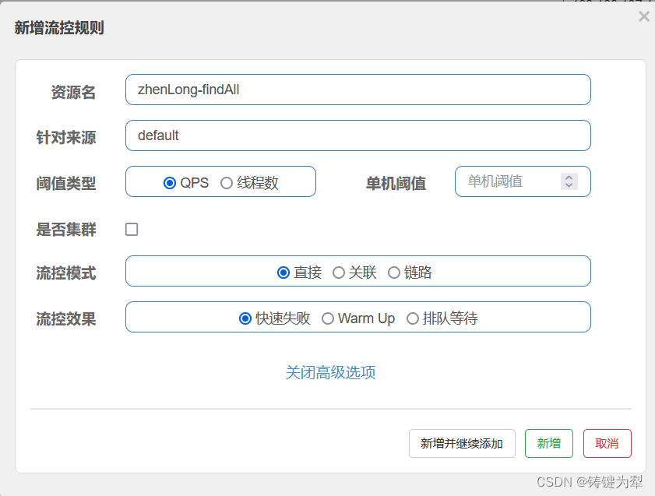Click the 单机阈值 number field
Viewport: 655px width, 496px height.
(506, 181)
